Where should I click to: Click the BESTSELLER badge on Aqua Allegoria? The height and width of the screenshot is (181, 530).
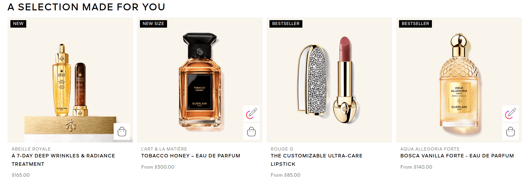(x=415, y=24)
